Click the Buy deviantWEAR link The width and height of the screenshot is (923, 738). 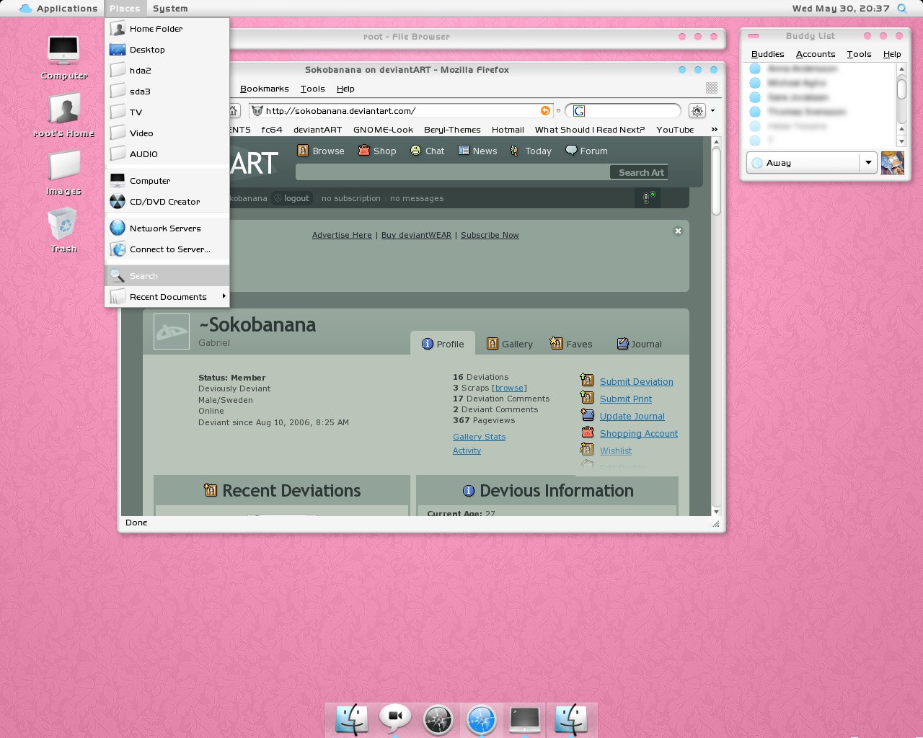click(416, 235)
